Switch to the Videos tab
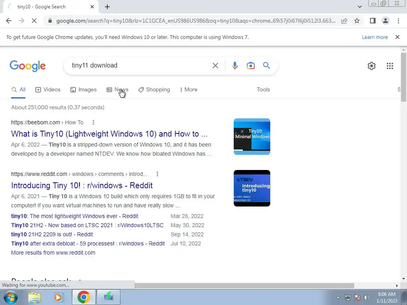Viewport: 407px width, 305px height. [x=48, y=90]
